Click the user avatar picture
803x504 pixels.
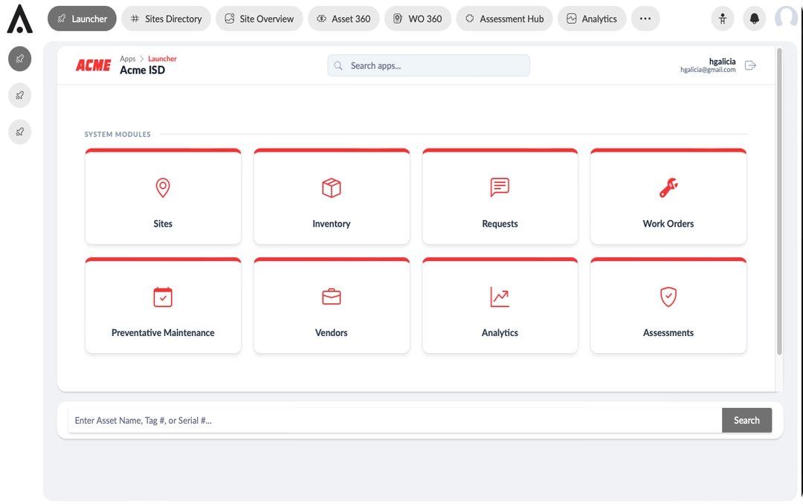click(x=786, y=18)
